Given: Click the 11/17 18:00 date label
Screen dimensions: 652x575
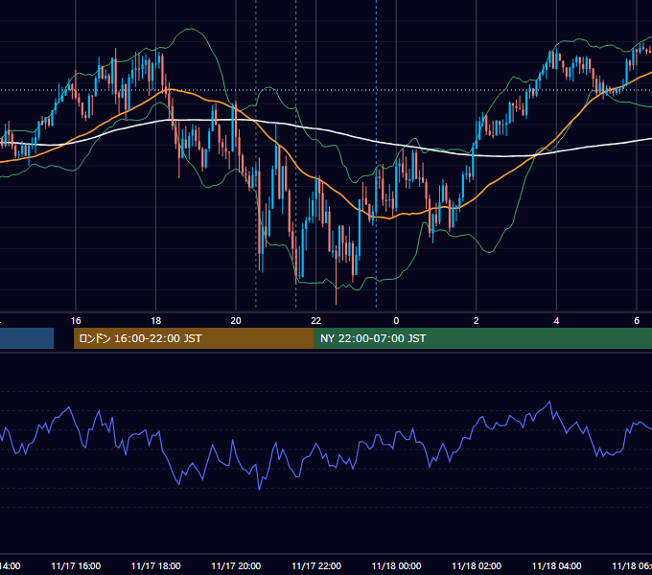Looking at the screenshot, I should pos(156,565).
